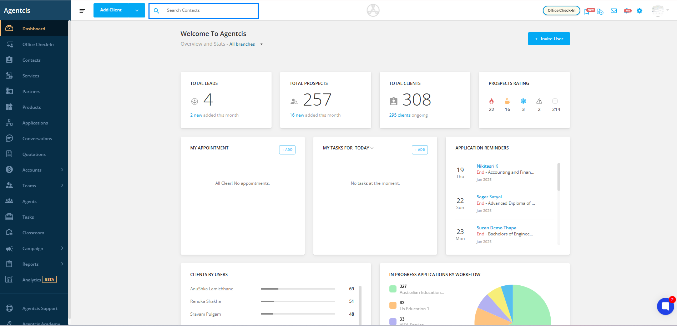The width and height of the screenshot is (677, 326).
Task: Click the AnuShka Lamichhane progress bar
Action: click(x=298, y=289)
